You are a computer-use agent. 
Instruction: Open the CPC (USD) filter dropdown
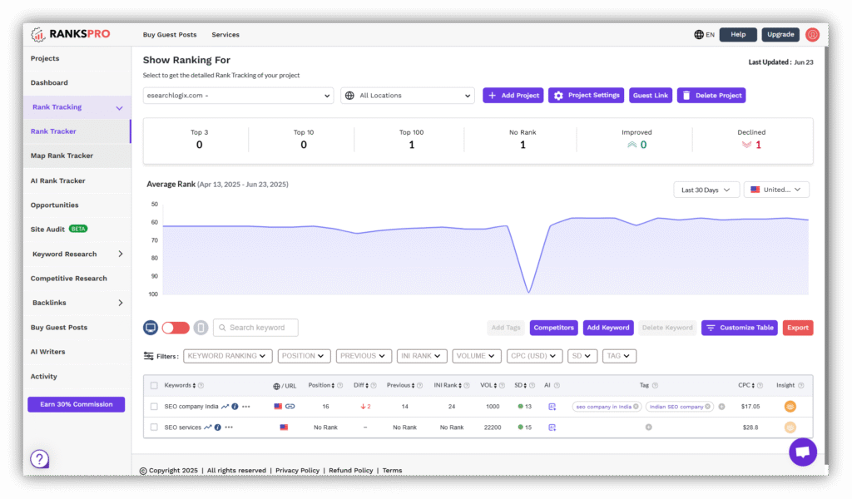pos(533,356)
